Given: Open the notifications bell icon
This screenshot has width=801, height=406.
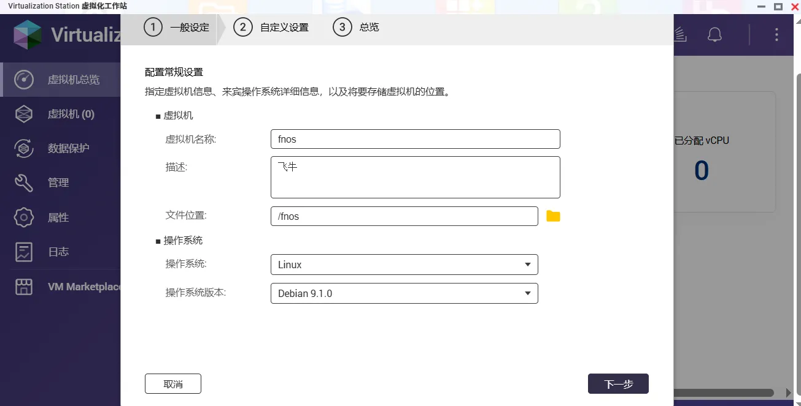Looking at the screenshot, I should (x=714, y=34).
